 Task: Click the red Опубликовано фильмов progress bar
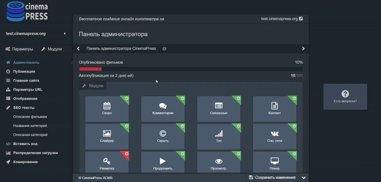pyautogui.click(x=90, y=69)
